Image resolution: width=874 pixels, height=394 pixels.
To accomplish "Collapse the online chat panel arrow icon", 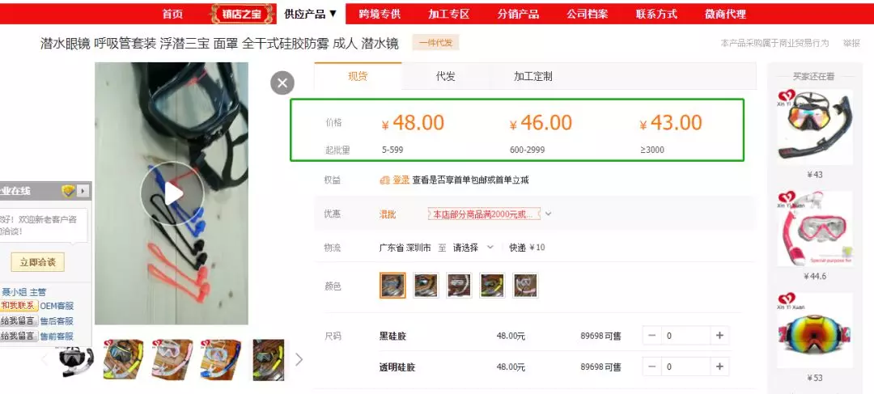I will click(83, 191).
